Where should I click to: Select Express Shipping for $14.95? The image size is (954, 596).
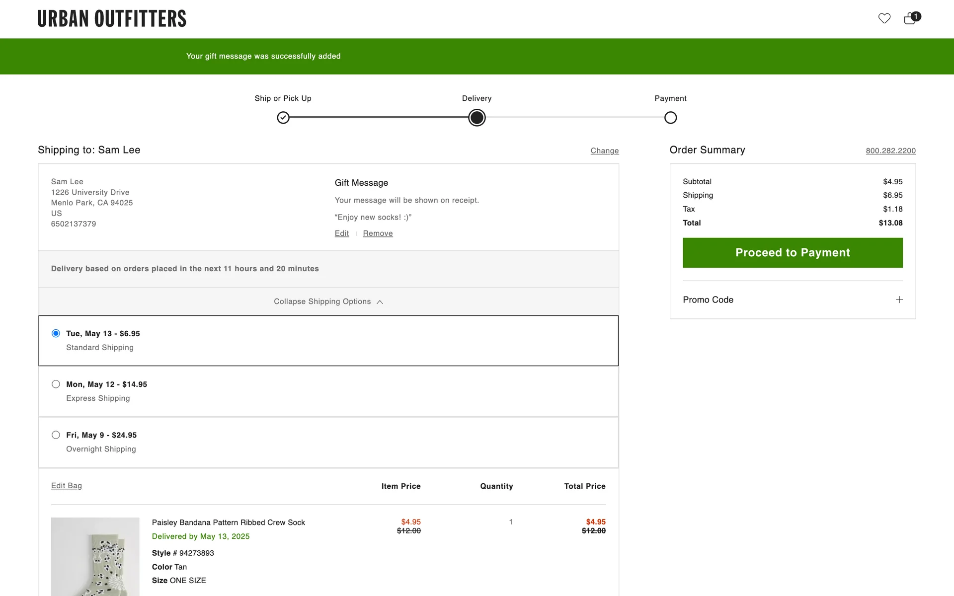click(x=56, y=384)
